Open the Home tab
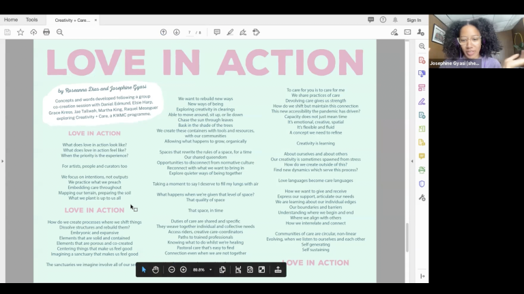 click(x=11, y=20)
